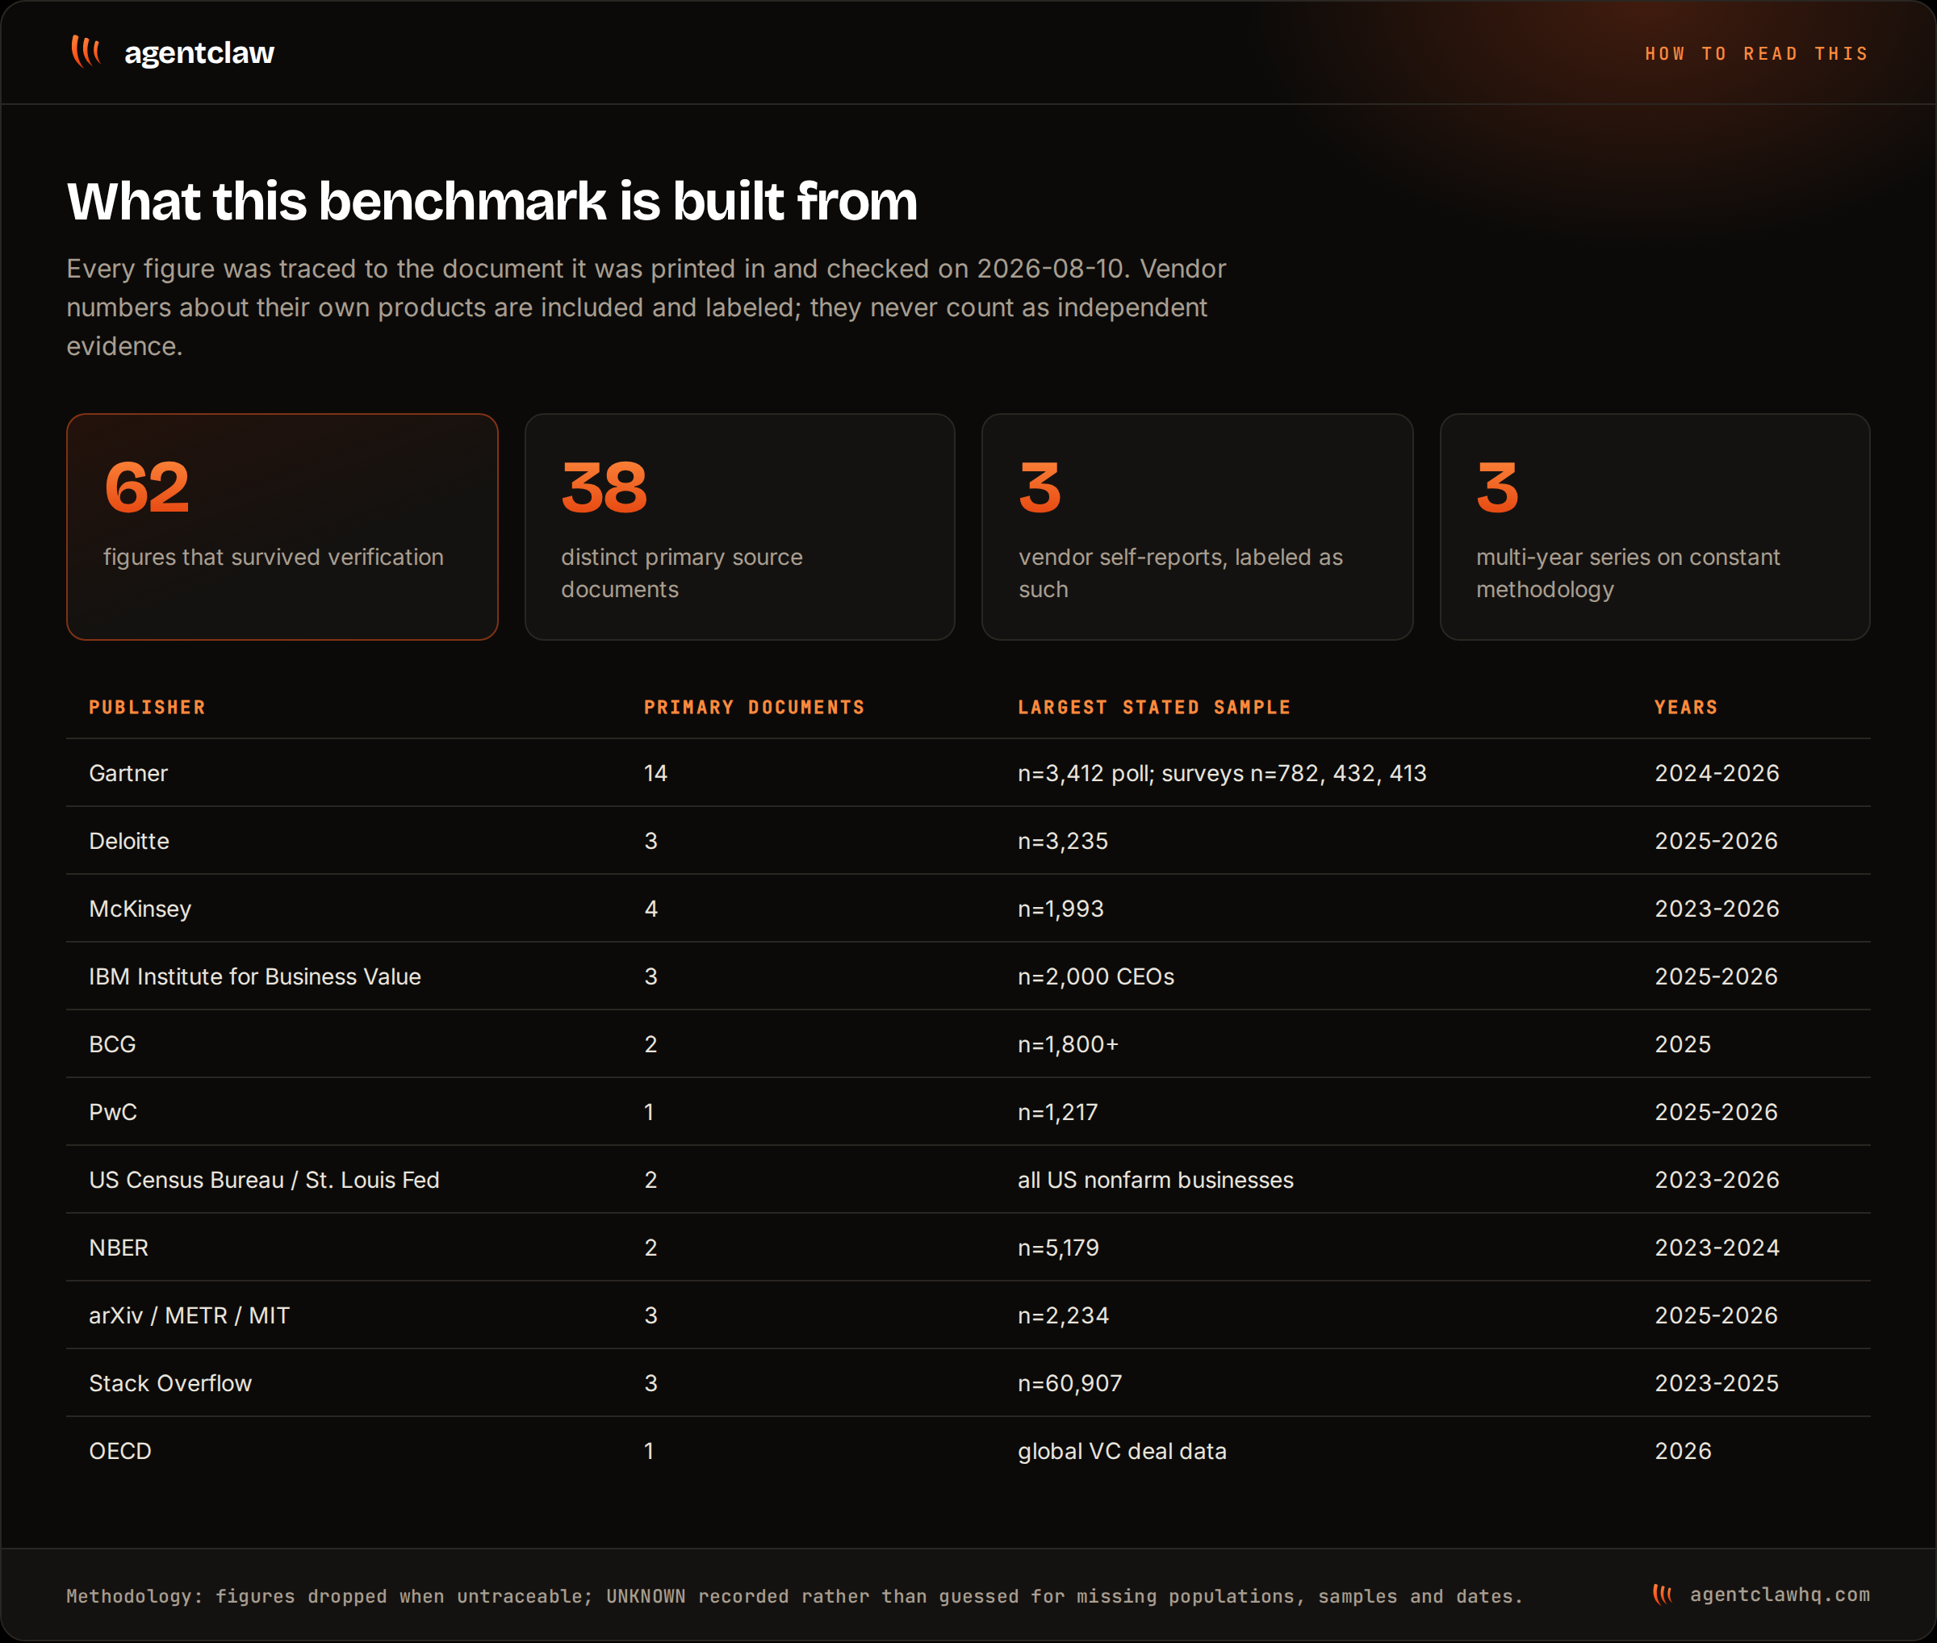
Task: Click BCG's years value 2025
Action: pos(1683,1044)
